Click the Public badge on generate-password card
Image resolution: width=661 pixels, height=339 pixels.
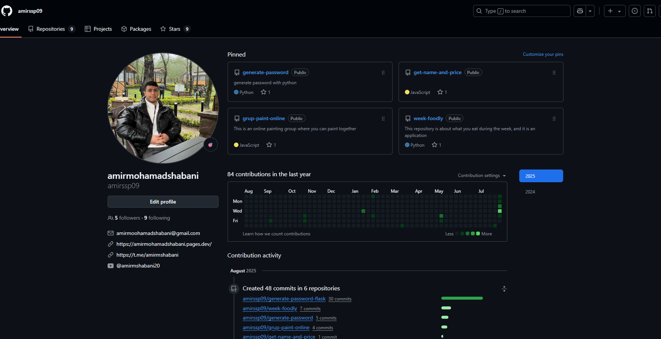tap(301, 73)
